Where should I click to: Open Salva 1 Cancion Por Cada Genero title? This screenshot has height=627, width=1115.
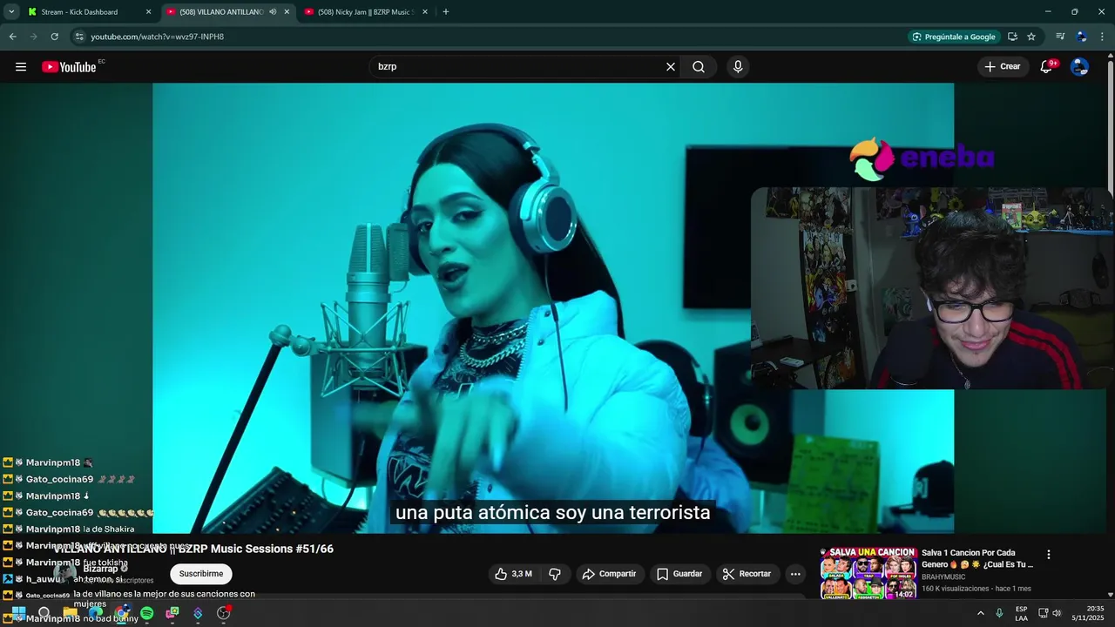977,558
